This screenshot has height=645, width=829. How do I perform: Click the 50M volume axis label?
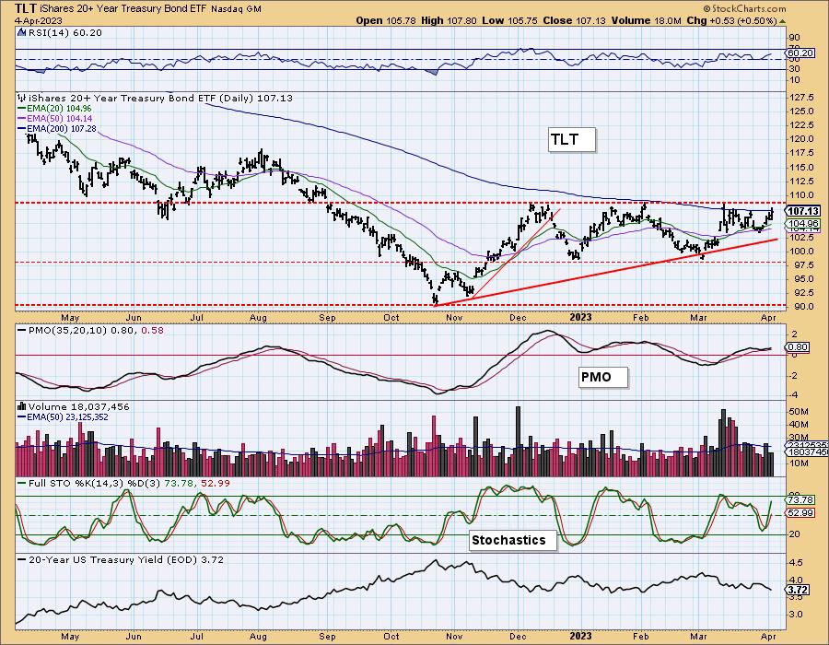pyautogui.click(x=800, y=411)
